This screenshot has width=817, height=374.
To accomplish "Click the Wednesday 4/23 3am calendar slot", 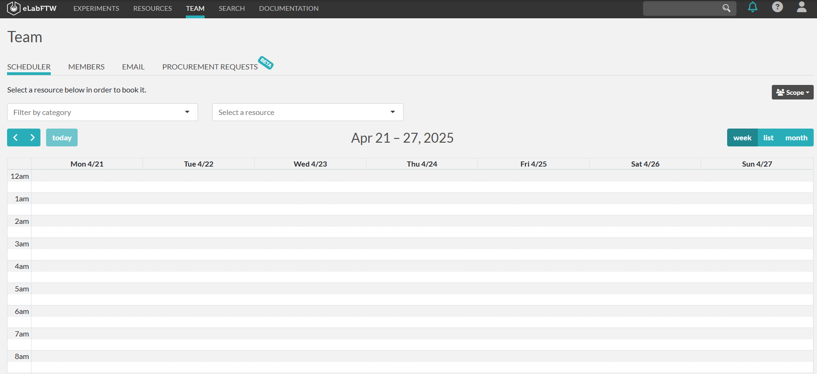I will 310,244.
